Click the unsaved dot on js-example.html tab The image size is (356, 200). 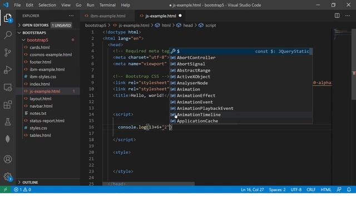pos(180,16)
